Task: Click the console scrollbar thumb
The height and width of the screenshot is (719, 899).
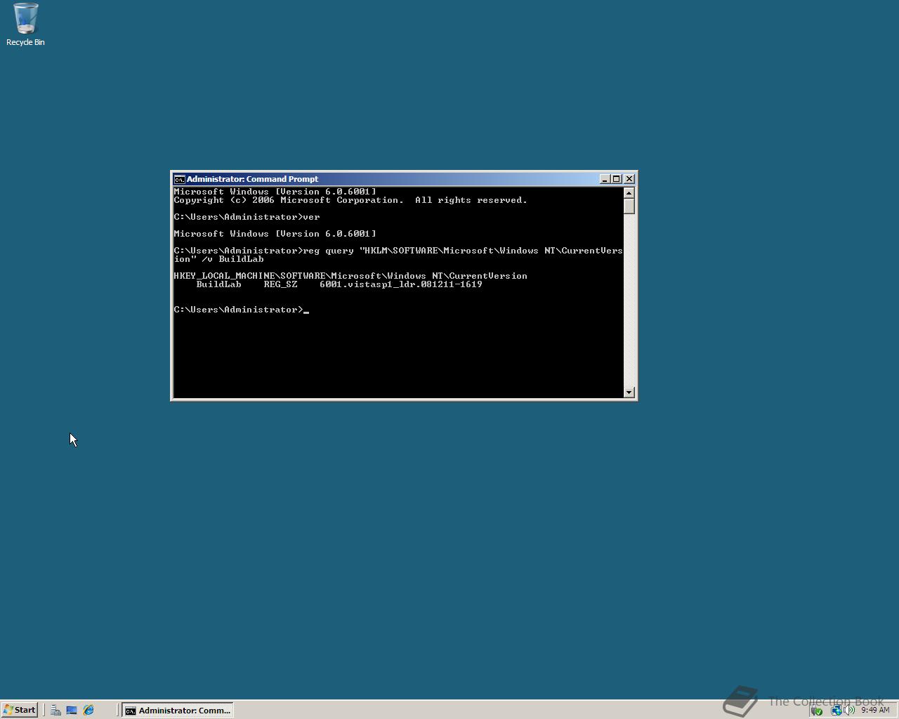Action: [629, 206]
